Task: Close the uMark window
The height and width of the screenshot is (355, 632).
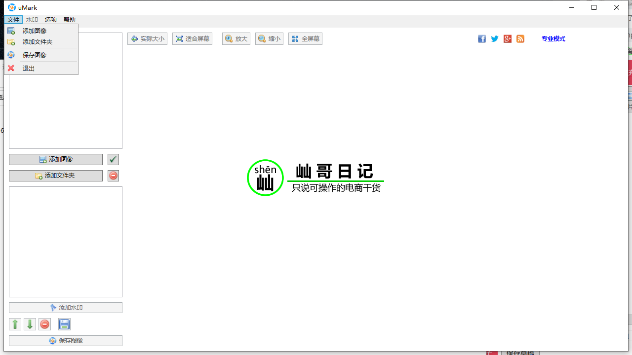Action: coord(617,7)
